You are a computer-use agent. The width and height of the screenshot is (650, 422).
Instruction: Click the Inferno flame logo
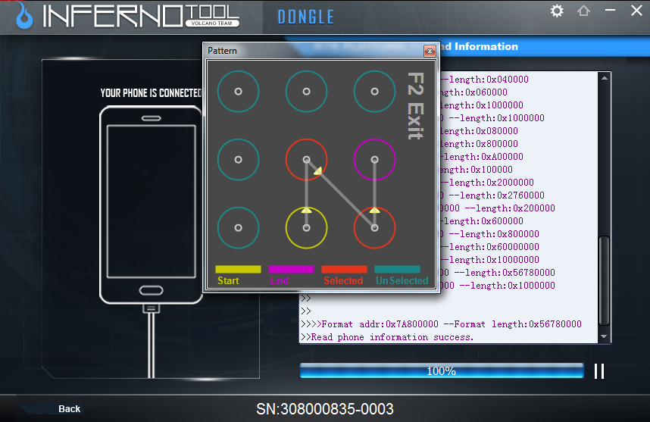[x=24, y=17]
